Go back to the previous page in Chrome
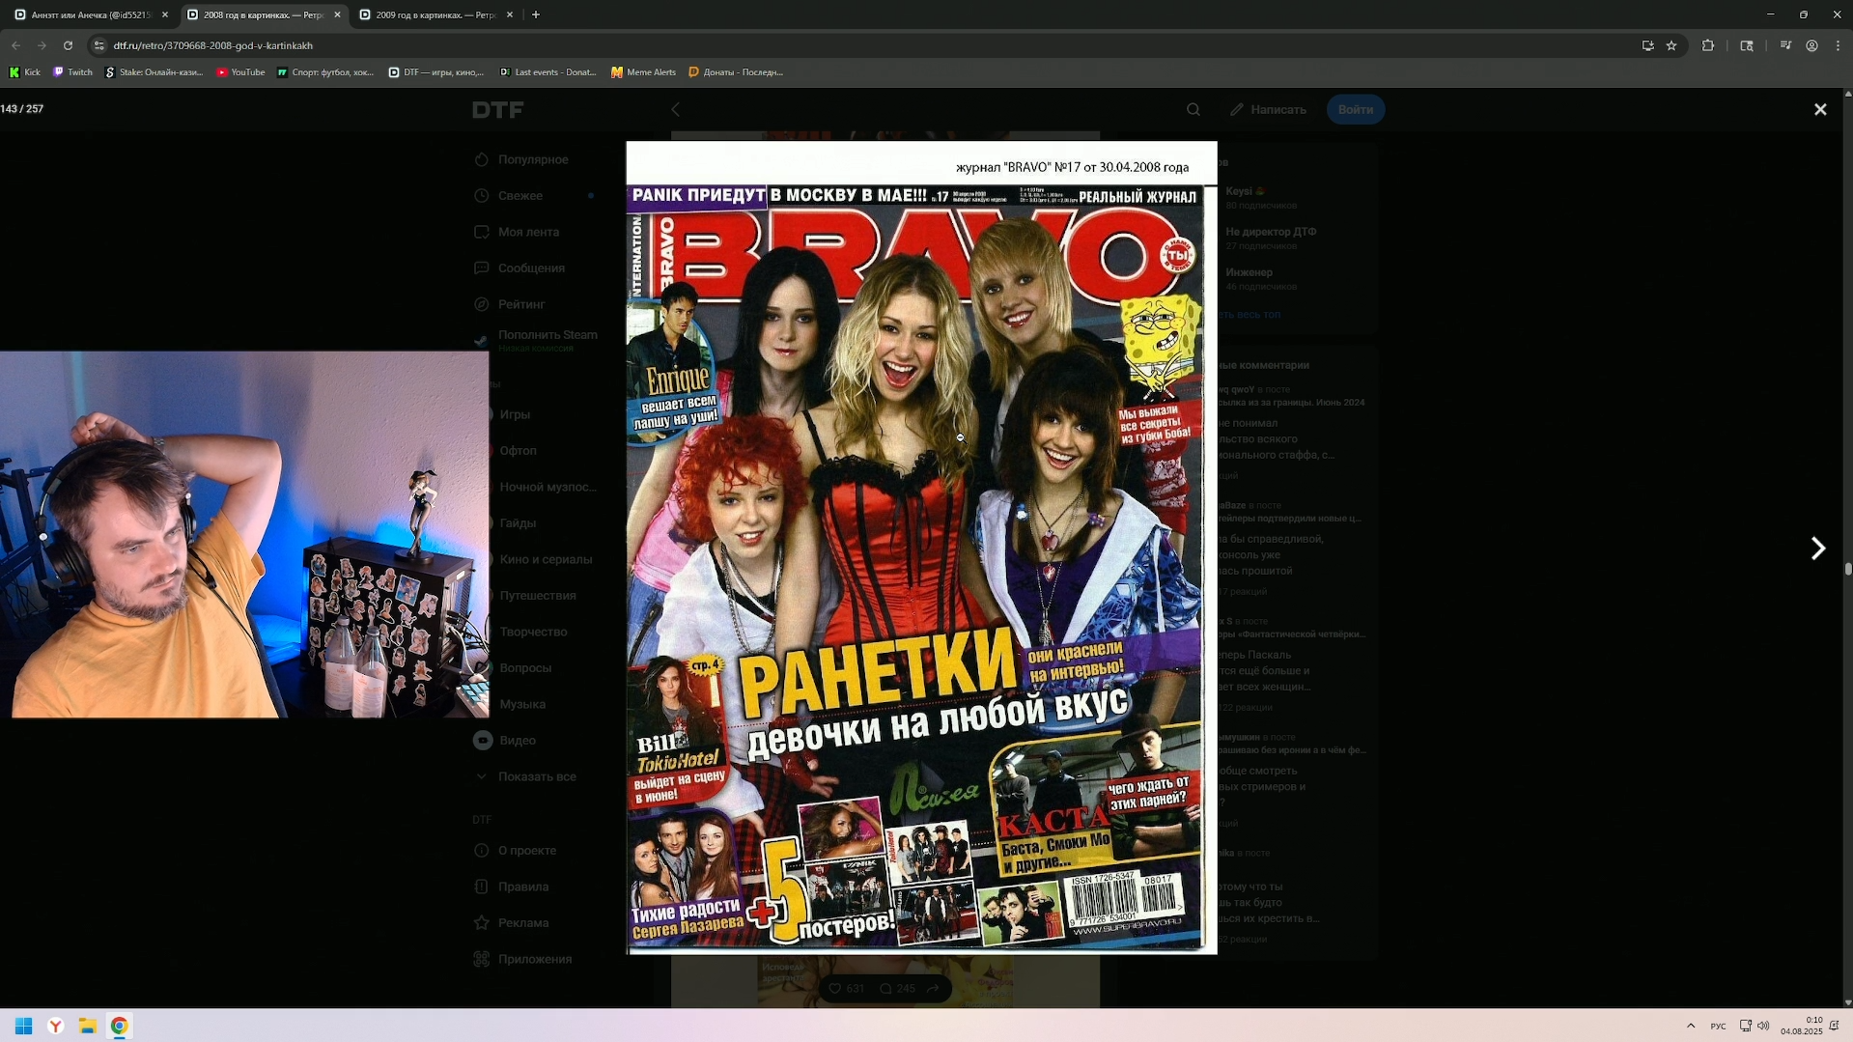This screenshot has height=1042, width=1853. 16,45
